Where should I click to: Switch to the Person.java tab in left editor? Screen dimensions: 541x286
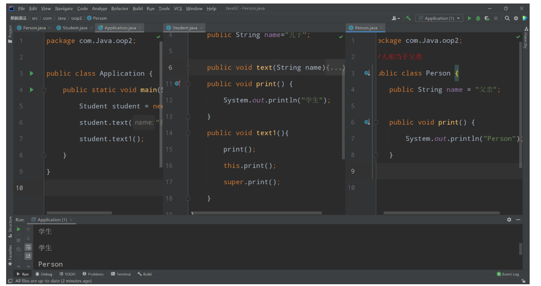(x=34, y=28)
